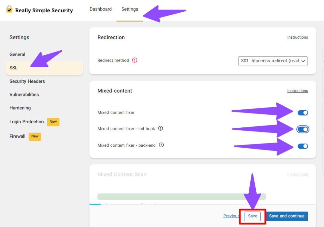Open Instructions link in Mixed content panel
324x227 pixels.
[x=297, y=91]
